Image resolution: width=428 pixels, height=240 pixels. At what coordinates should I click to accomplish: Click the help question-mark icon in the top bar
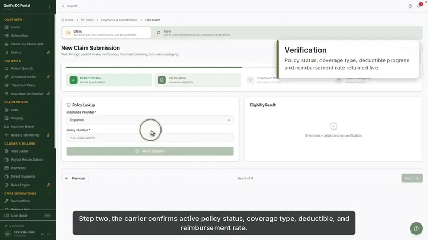click(x=410, y=6)
